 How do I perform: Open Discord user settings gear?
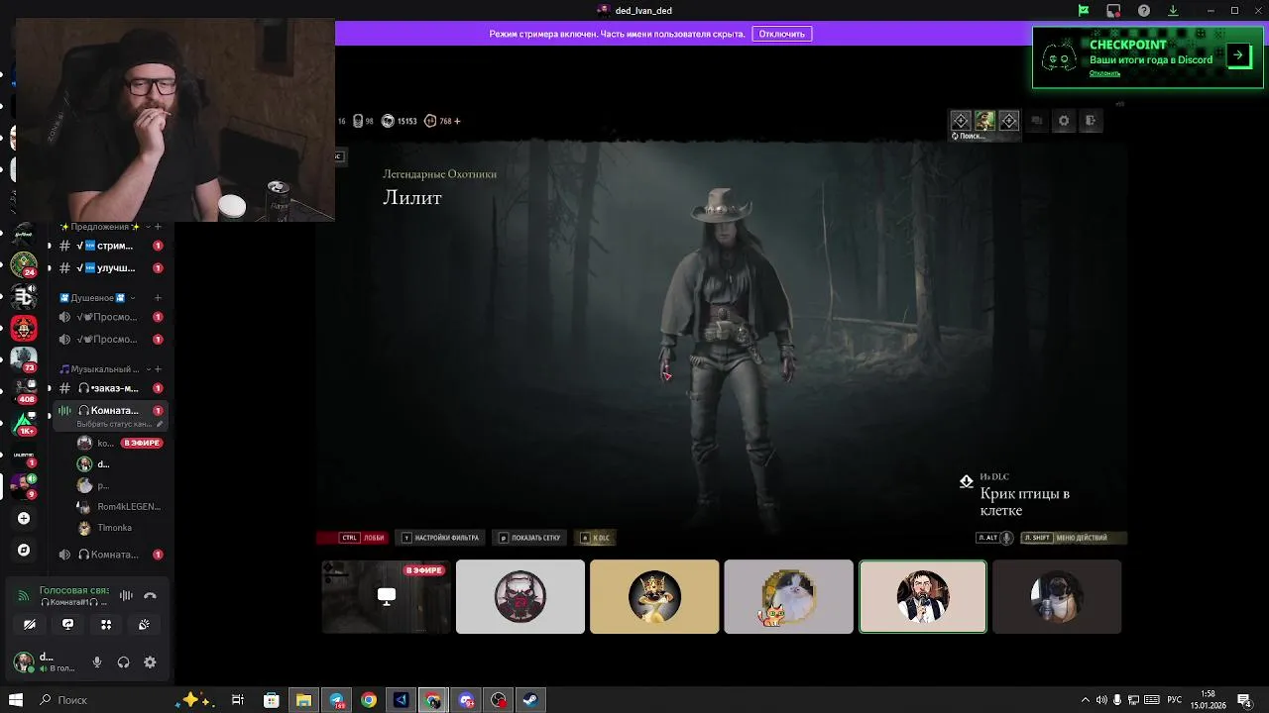point(150,662)
